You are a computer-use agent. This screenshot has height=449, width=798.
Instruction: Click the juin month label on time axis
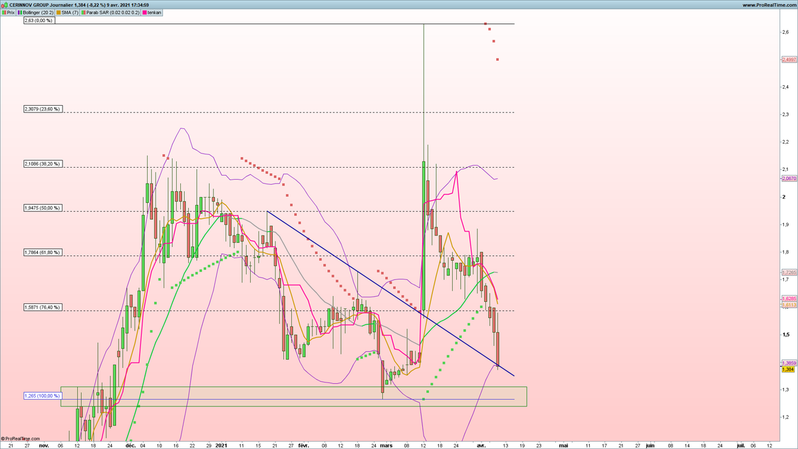650,444
